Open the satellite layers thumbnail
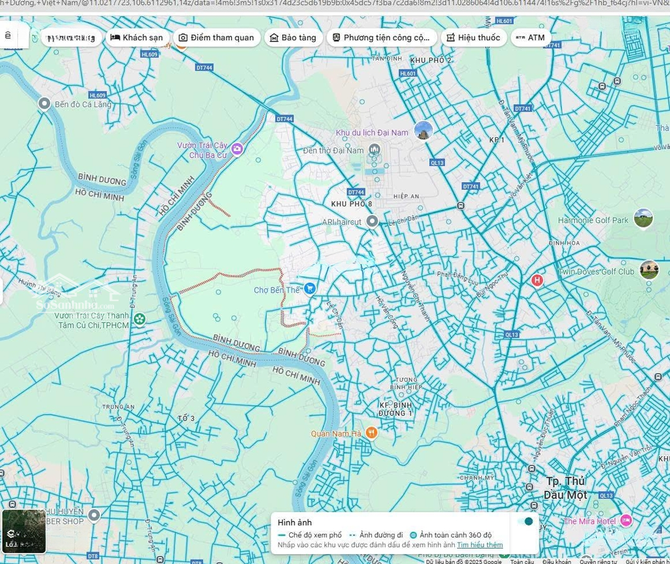Viewport: 670px width, 564px height. (24, 531)
